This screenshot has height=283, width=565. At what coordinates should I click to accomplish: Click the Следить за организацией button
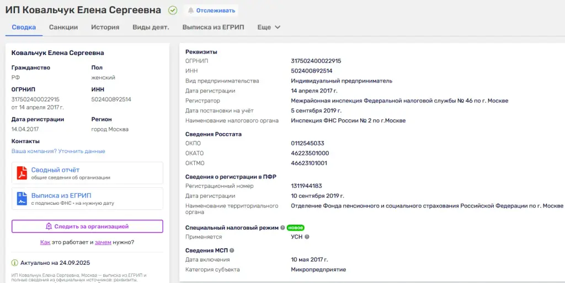tap(87, 226)
